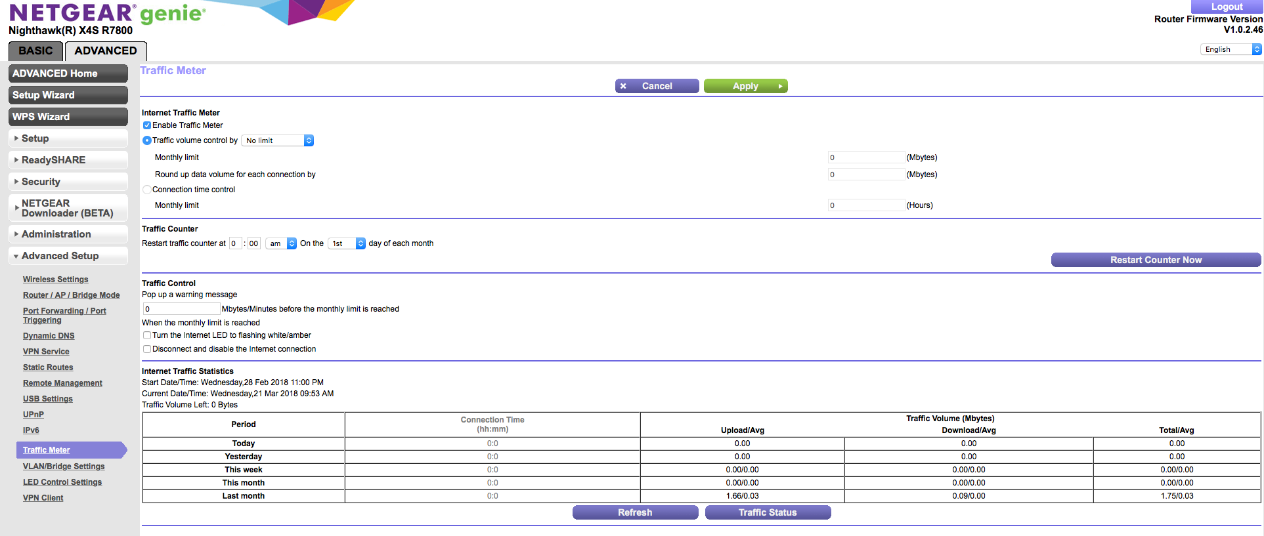1264x536 pixels.
Task: Open the No limit volume dropdown
Action: (x=278, y=140)
